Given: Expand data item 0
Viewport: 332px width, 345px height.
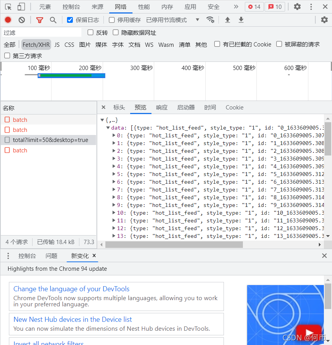Looking at the screenshot, I should click(114, 135).
